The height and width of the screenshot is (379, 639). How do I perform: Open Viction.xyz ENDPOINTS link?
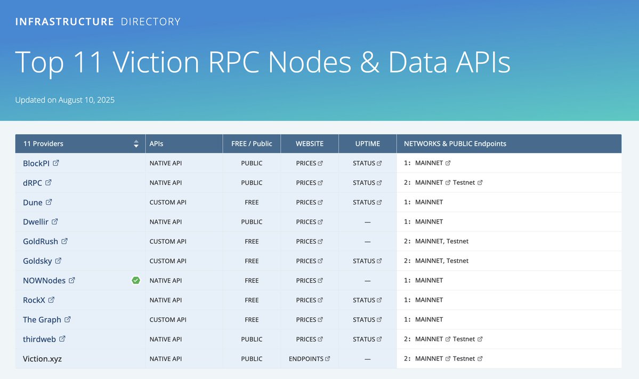click(x=309, y=359)
